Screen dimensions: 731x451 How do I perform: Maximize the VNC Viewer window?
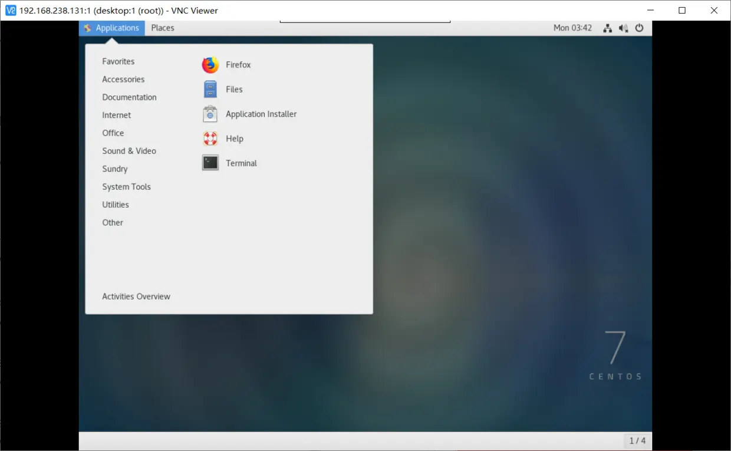point(682,10)
